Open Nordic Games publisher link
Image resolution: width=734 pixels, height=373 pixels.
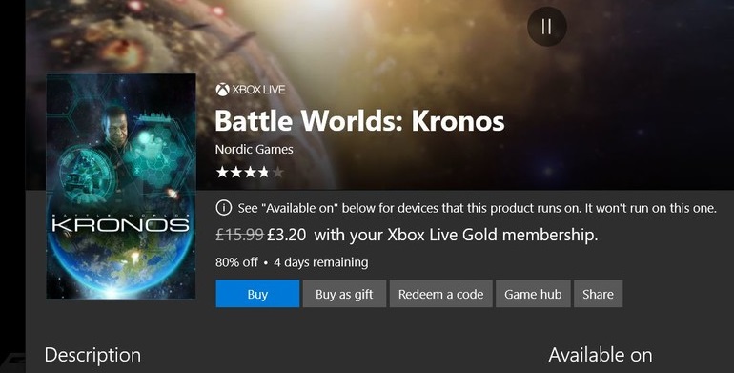pyautogui.click(x=255, y=150)
